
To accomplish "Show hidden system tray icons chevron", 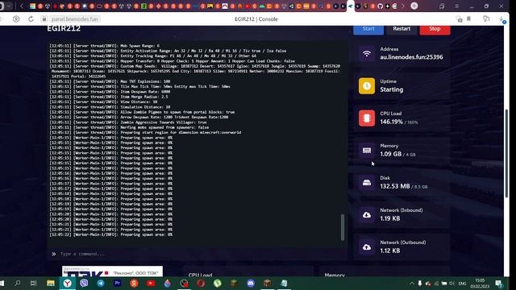I will click(x=412, y=284).
